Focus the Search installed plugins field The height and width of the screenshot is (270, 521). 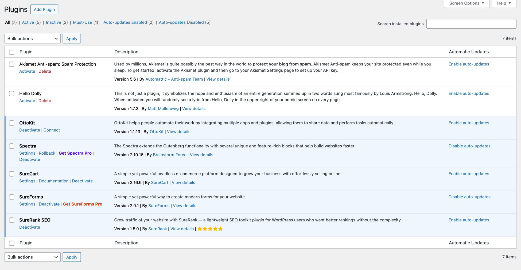tap(471, 24)
